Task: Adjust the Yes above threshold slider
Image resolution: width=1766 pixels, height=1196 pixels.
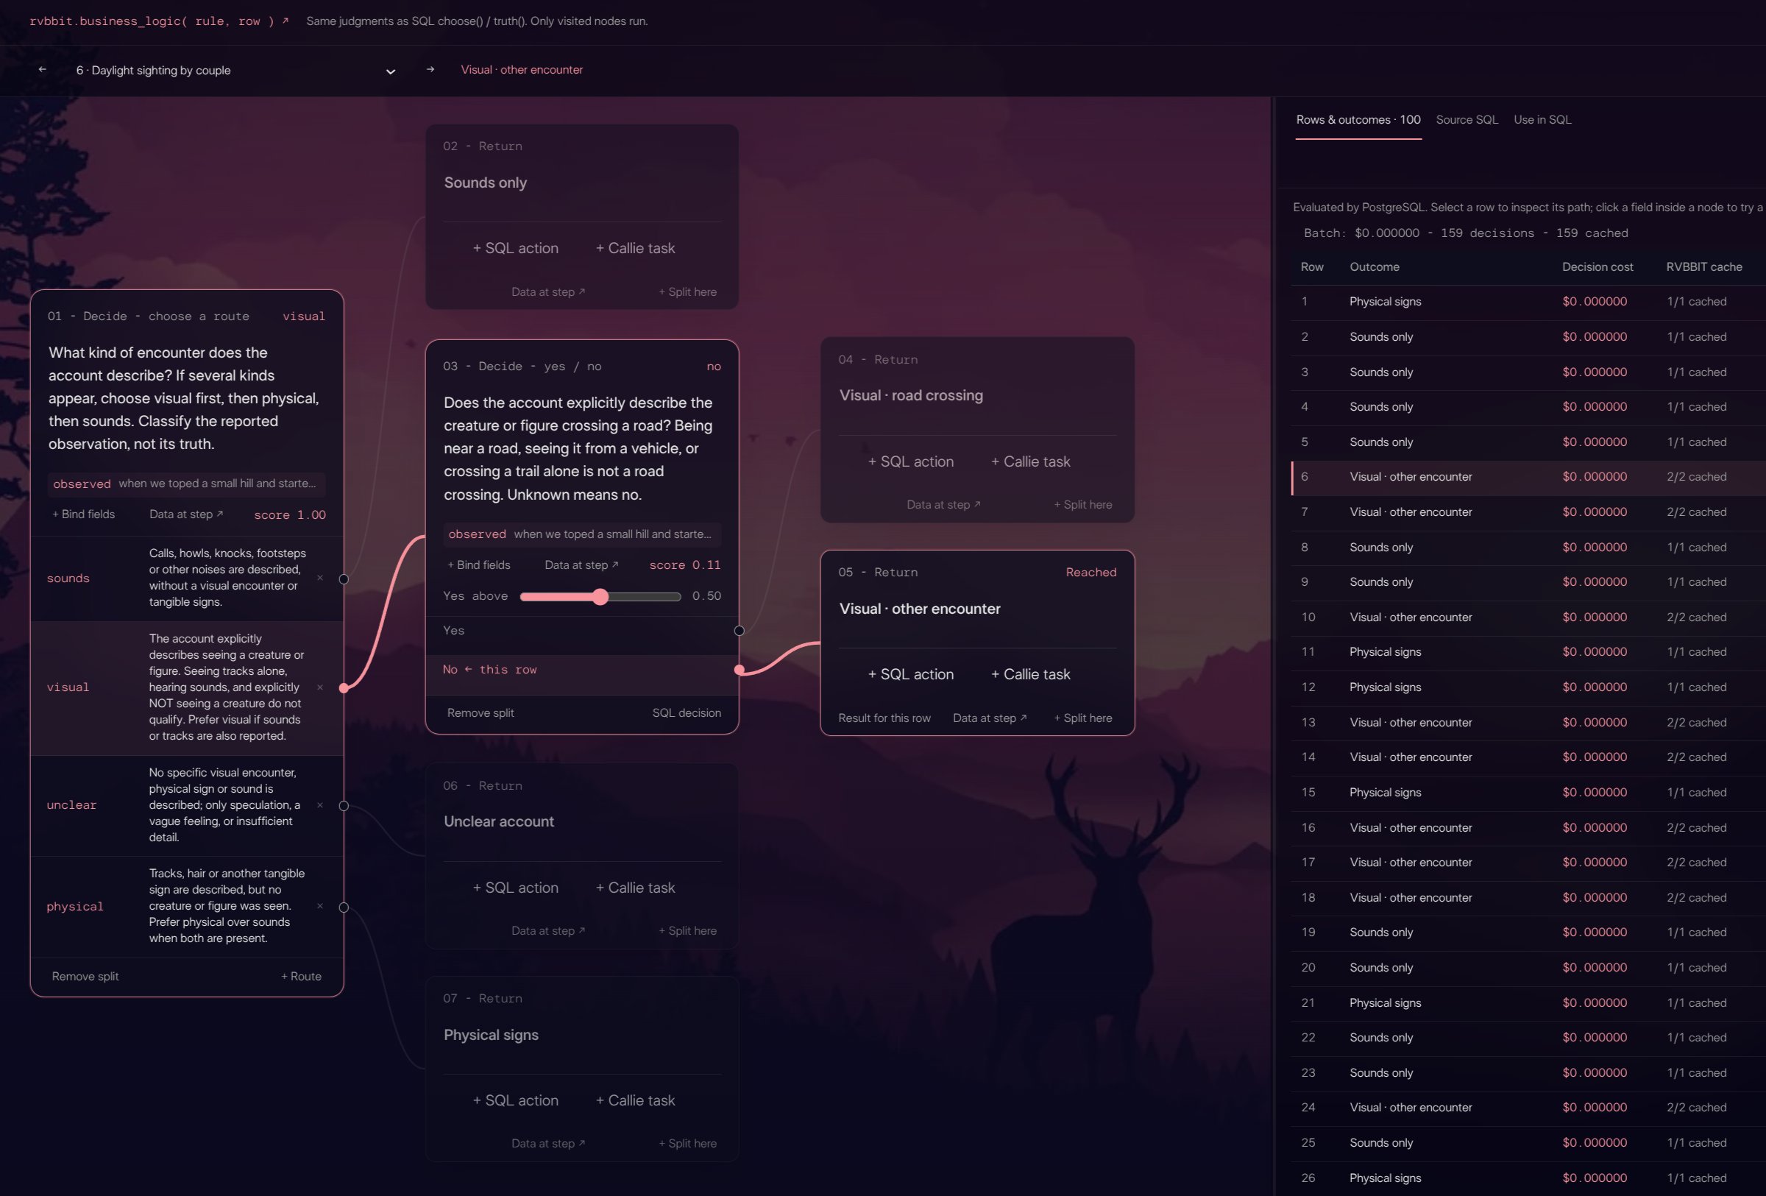Action: click(x=600, y=596)
